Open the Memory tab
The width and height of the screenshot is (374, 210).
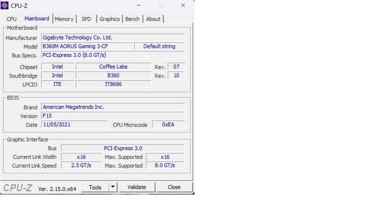tap(64, 19)
